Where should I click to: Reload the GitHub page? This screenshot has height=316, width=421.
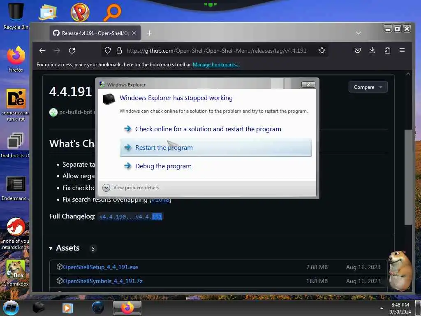(x=72, y=51)
